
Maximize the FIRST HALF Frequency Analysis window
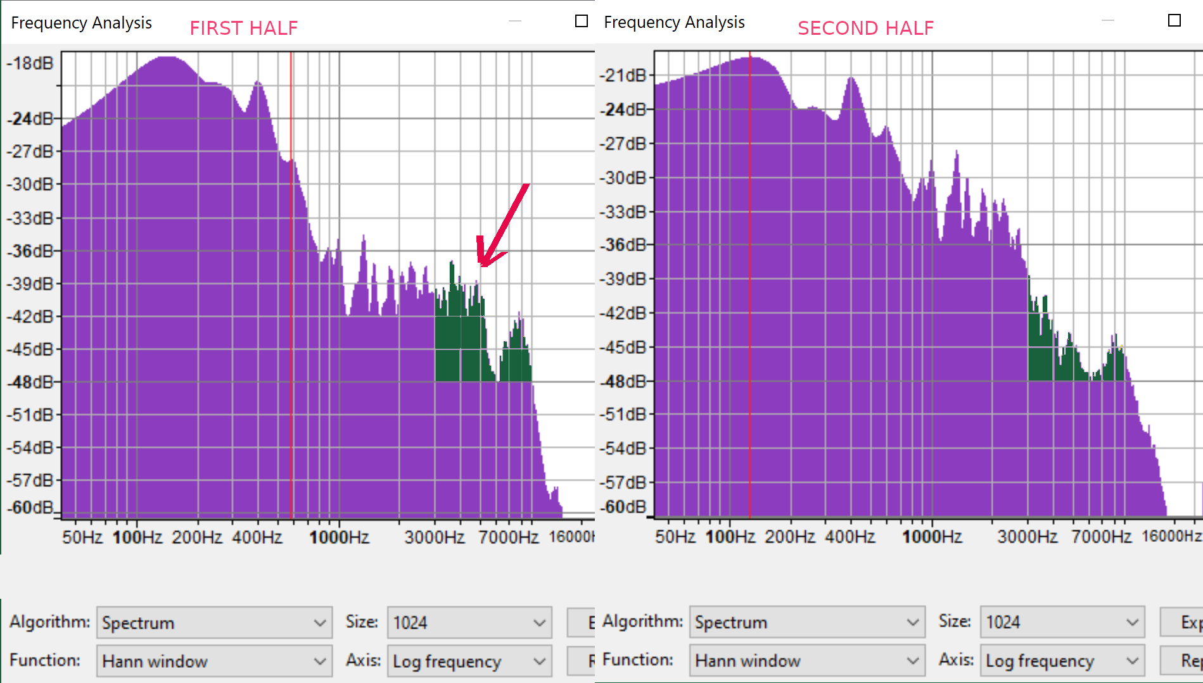coord(581,21)
